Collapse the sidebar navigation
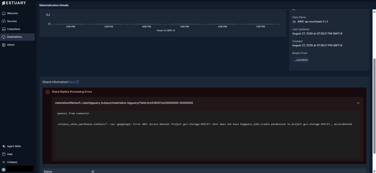This screenshot has height=173, width=376. (12, 162)
